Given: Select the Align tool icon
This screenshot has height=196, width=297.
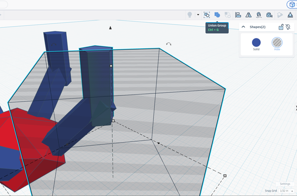Looking at the screenshot, I should click(238, 15).
